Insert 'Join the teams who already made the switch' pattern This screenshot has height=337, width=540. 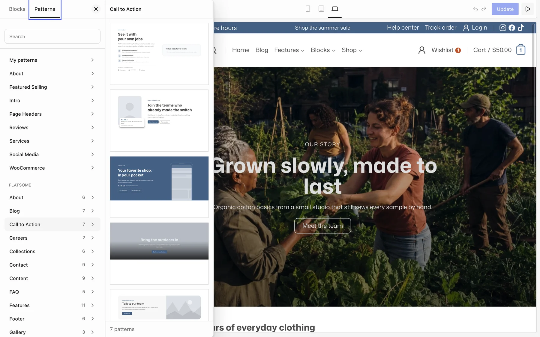159,120
